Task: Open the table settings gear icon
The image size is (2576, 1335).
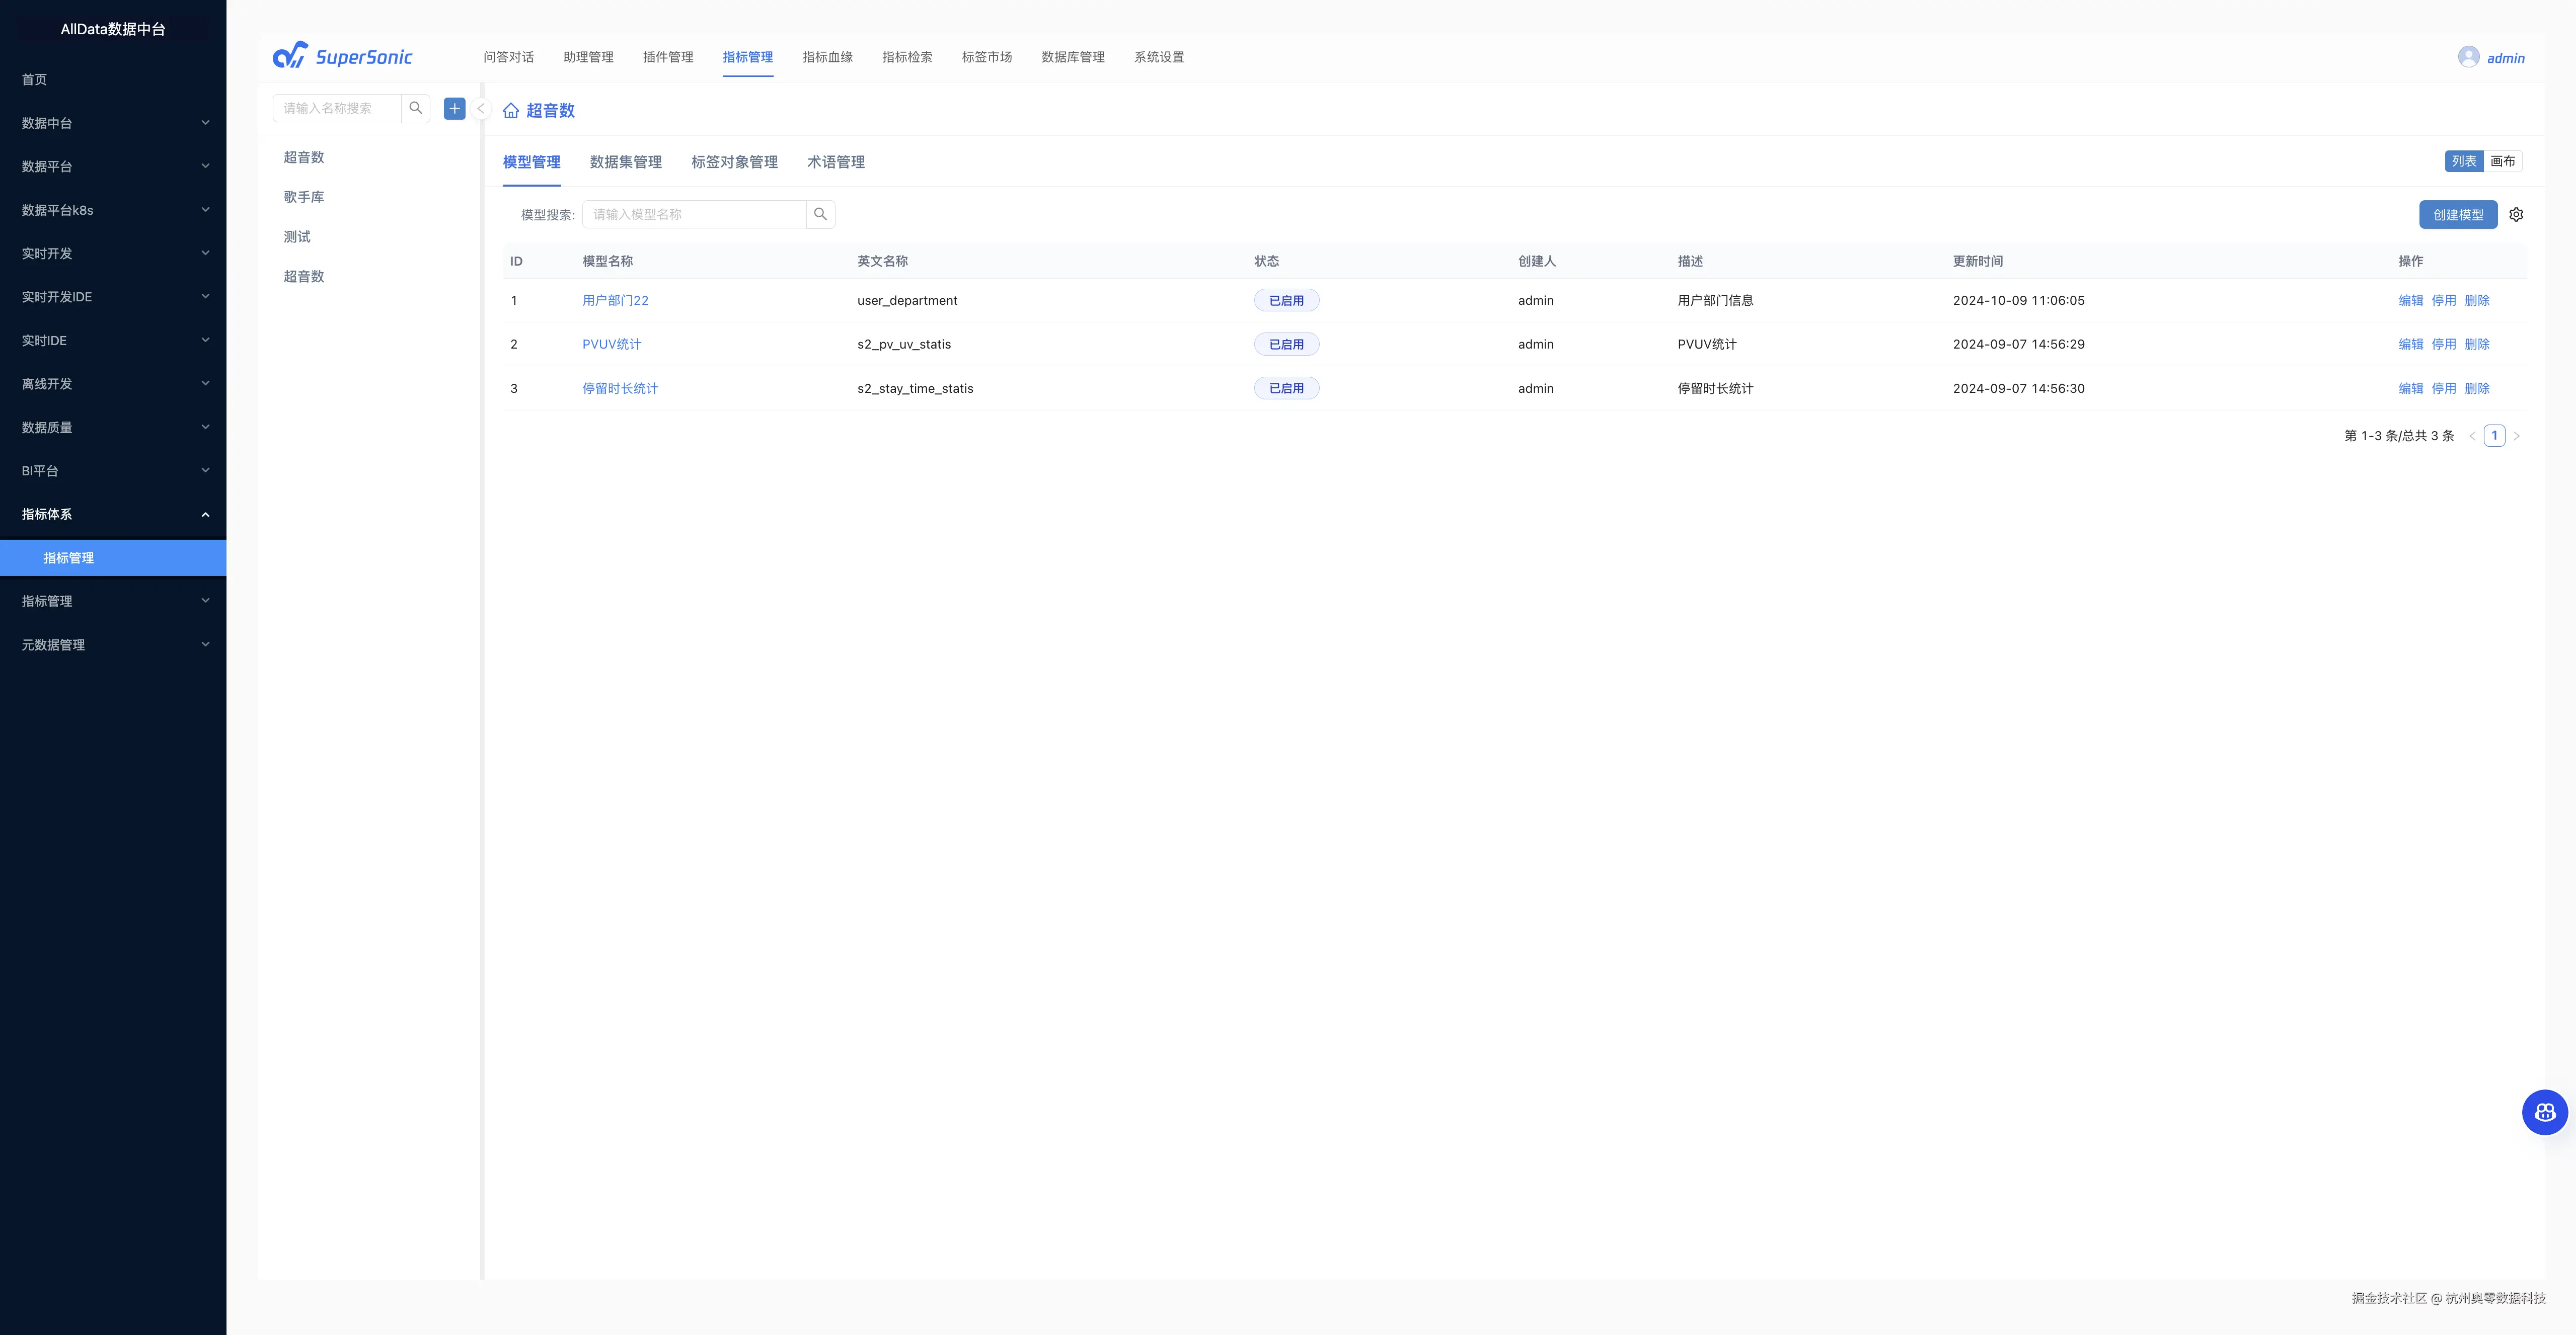Action: click(x=2516, y=215)
